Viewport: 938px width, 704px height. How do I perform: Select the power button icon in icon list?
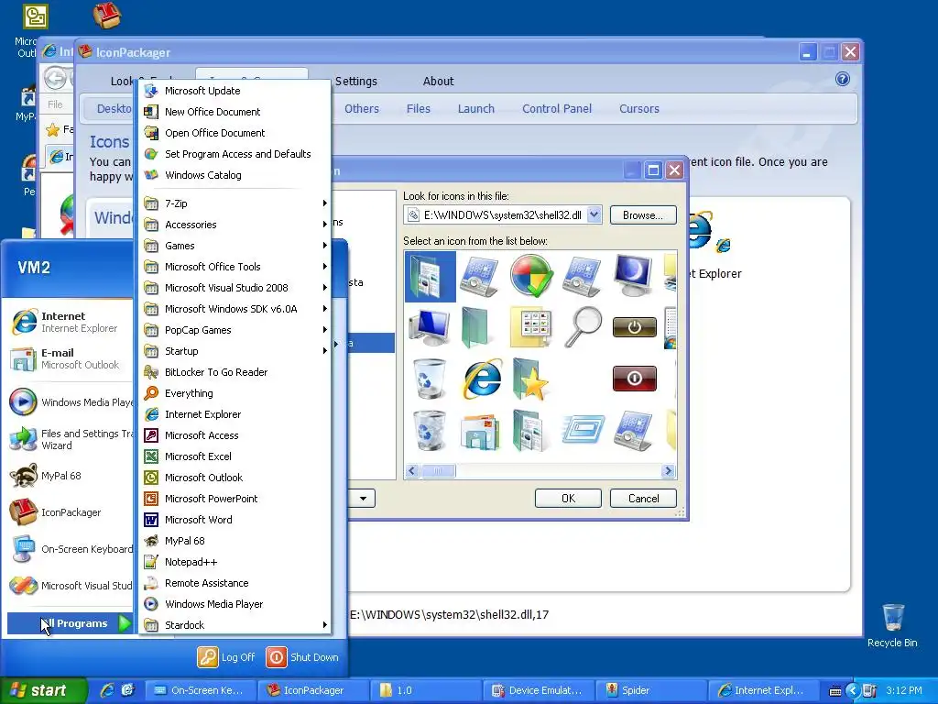[x=635, y=327]
